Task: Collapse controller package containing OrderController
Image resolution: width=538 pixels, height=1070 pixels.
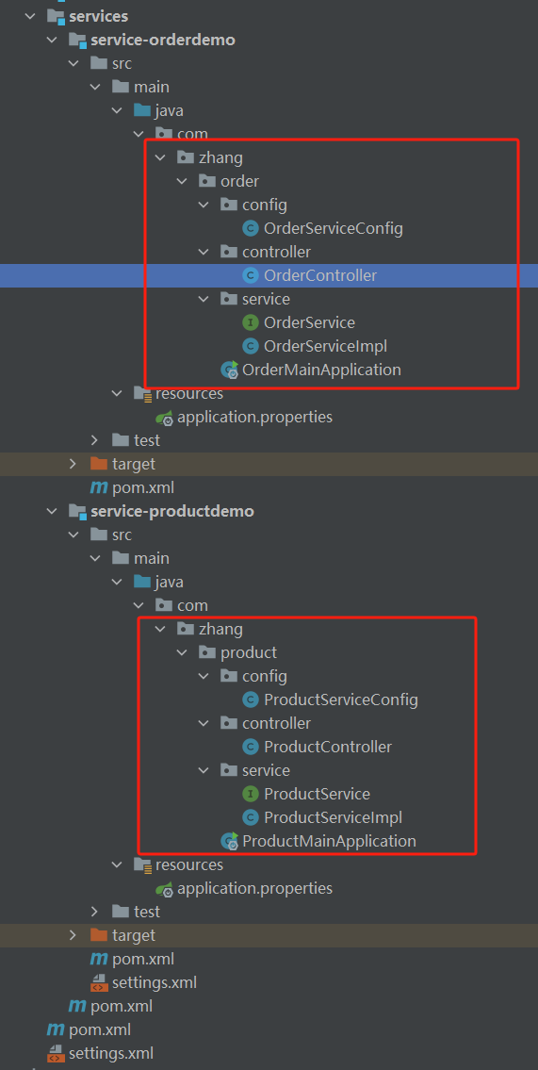Action: click(204, 252)
